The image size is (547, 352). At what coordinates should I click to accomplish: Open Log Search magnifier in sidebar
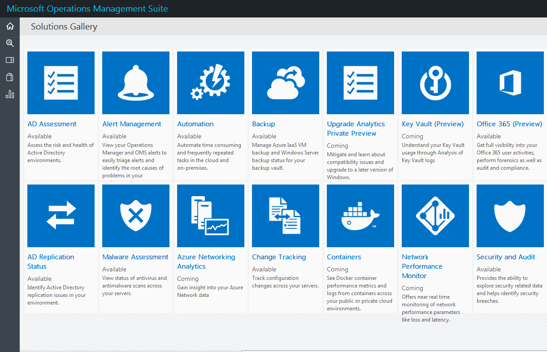(10, 43)
